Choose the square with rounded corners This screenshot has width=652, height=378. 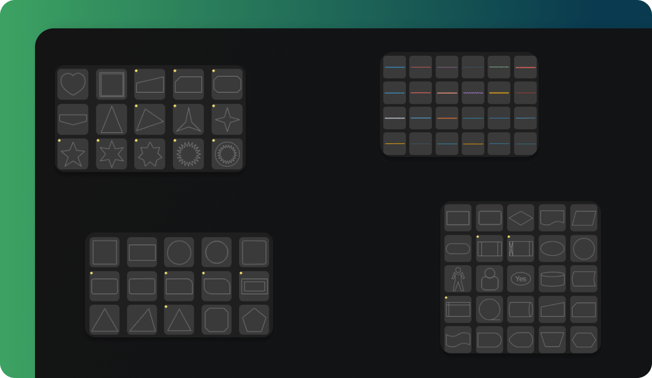pos(254,252)
